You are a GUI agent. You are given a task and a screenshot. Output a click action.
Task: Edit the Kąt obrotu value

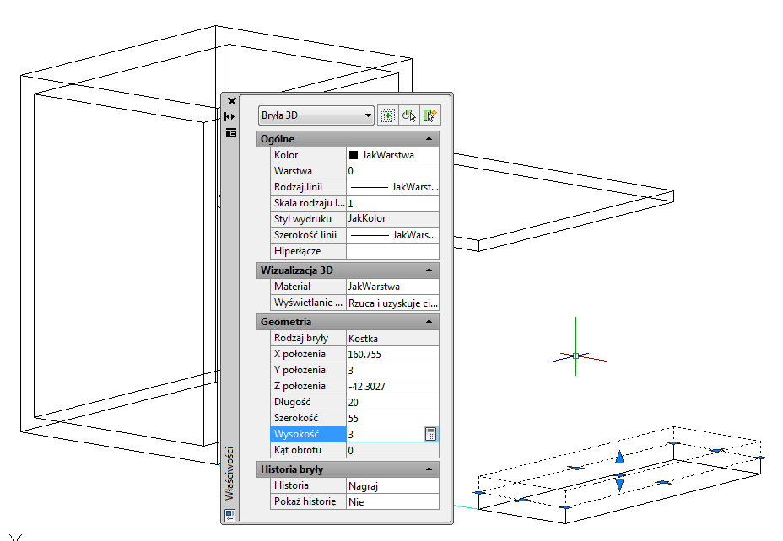pyautogui.click(x=392, y=450)
